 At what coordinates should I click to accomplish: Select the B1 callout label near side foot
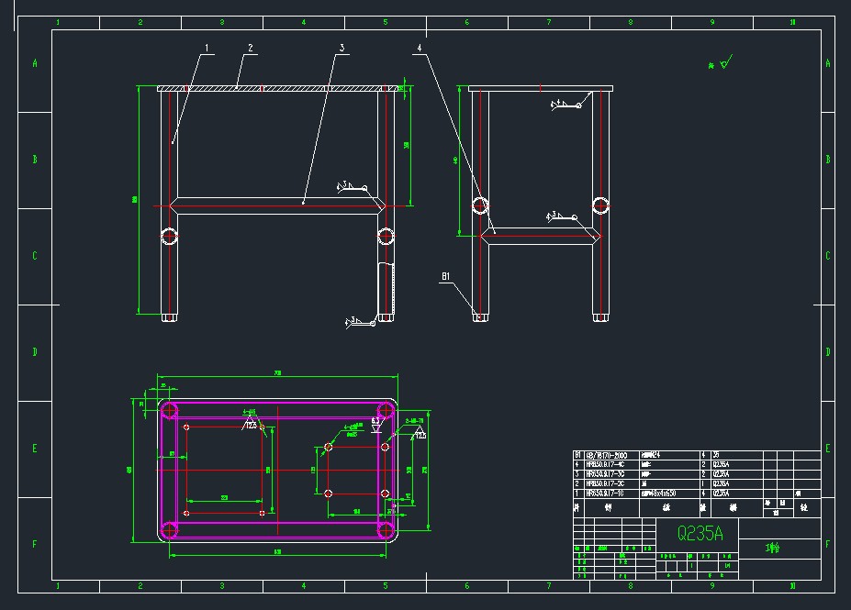click(446, 275)
